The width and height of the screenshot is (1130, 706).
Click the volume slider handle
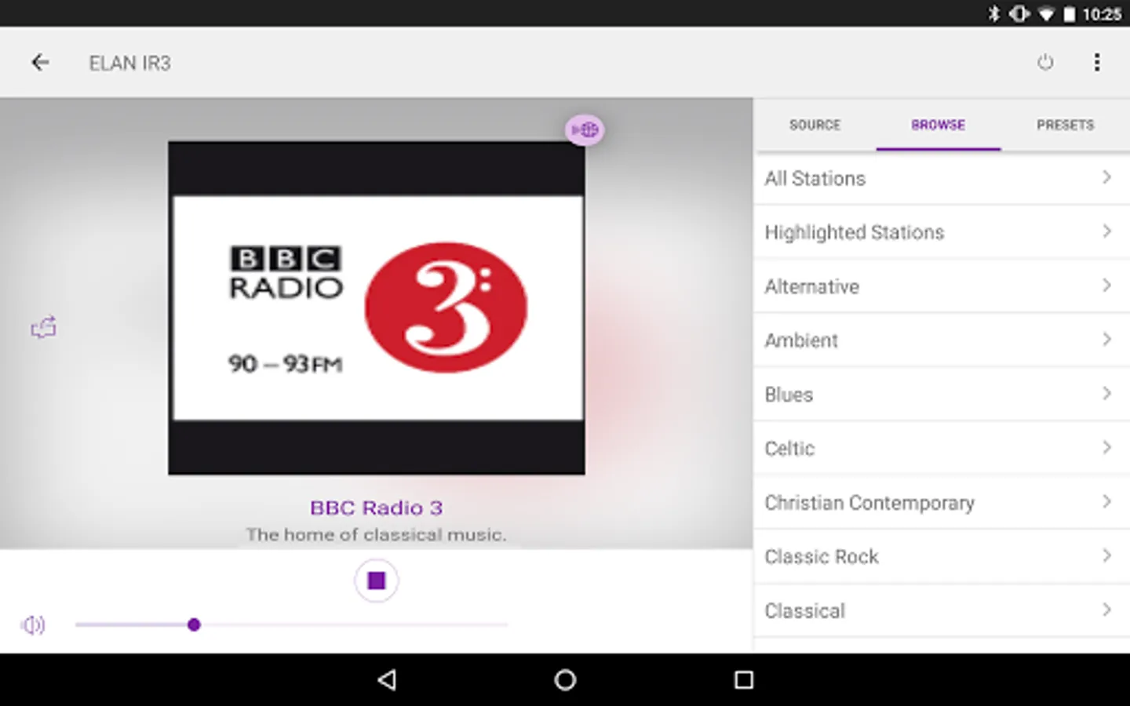click(194, 625)
